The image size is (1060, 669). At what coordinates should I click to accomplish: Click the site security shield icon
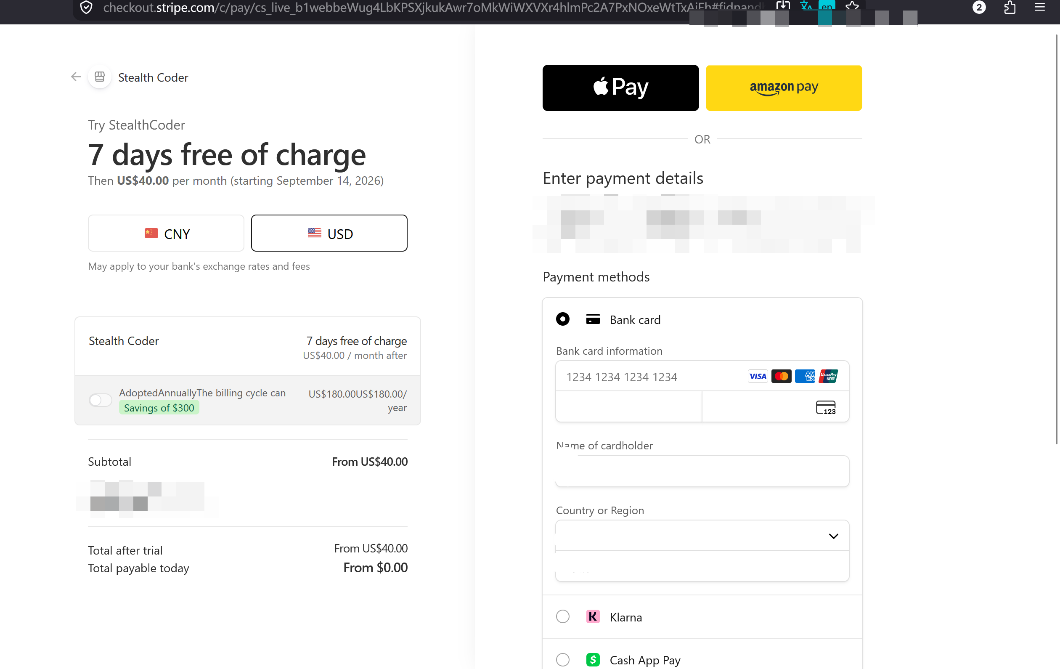[86, 7]
